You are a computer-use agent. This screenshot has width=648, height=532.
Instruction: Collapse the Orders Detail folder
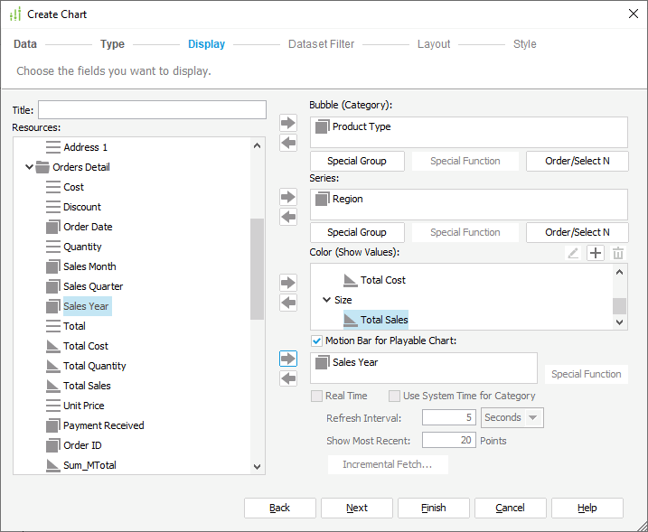click(x=29, y=167)
